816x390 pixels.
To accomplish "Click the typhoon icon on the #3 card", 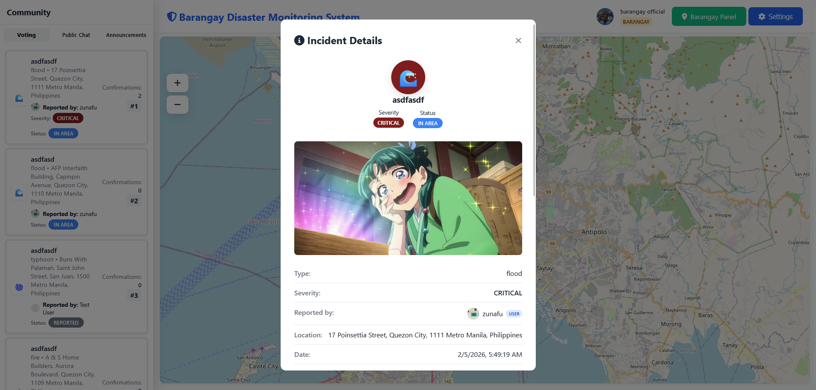I will click(19, 287).
